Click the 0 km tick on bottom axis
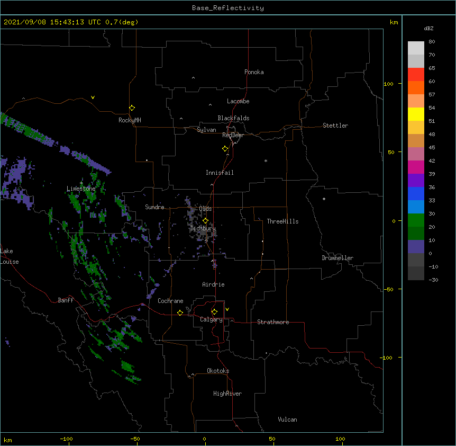 coord(204,439)
